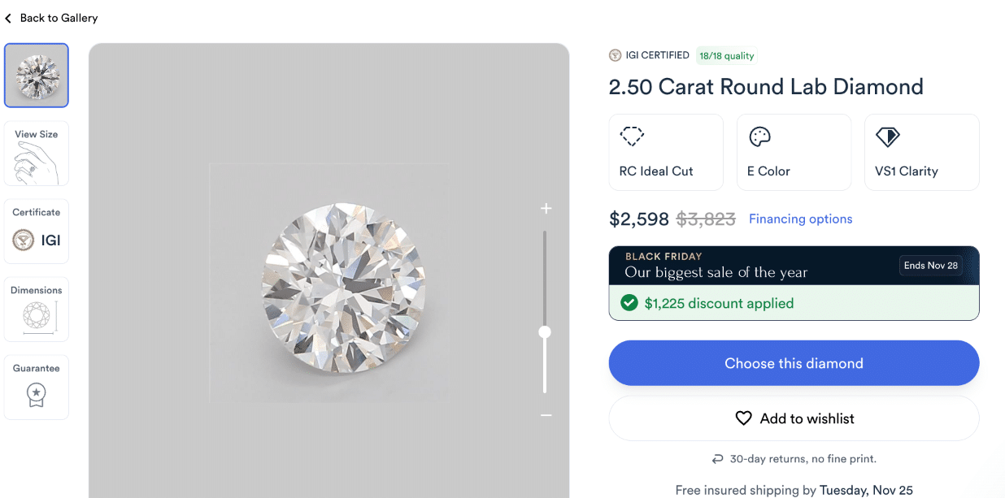Viewport: 1005px width, 498px height.
Task: Zoom in using the plus control
Action: point(546,209)
